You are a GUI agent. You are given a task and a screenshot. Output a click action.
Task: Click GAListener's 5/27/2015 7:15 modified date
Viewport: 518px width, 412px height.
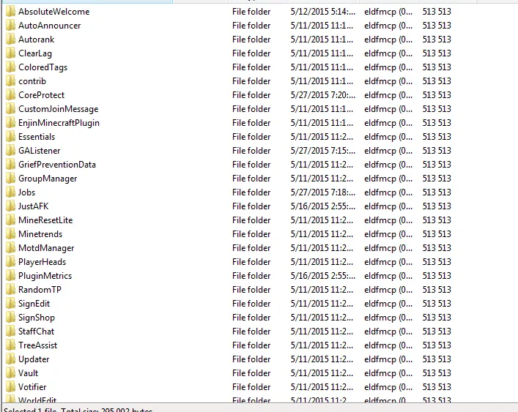[323, 151]
